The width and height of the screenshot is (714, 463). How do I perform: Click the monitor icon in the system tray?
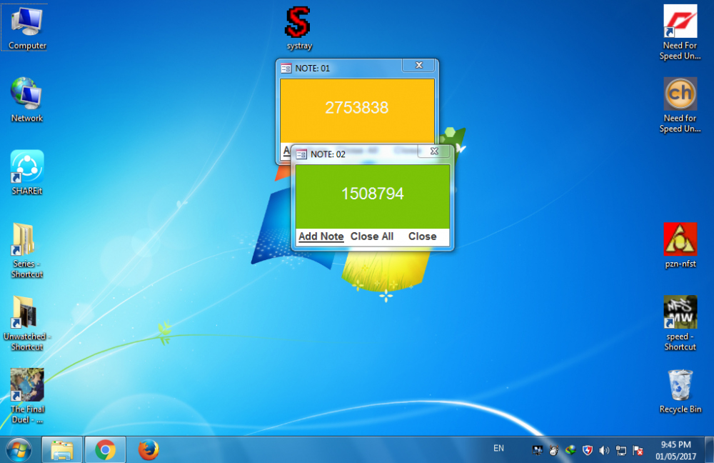coord(538,450)
